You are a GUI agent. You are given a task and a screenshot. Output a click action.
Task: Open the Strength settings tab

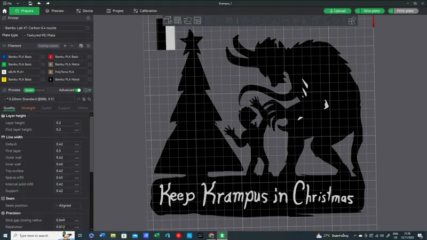coord(28,108)
